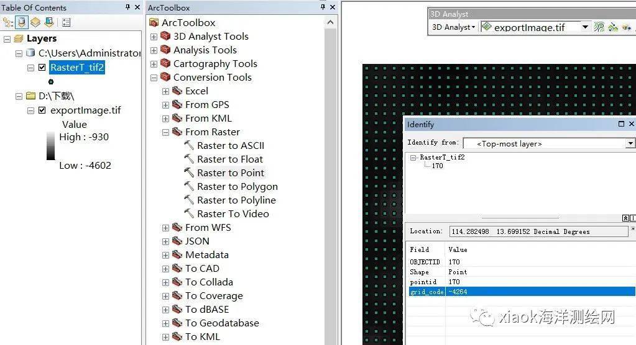Click List By Selection icon

click(x=48, y=22)
